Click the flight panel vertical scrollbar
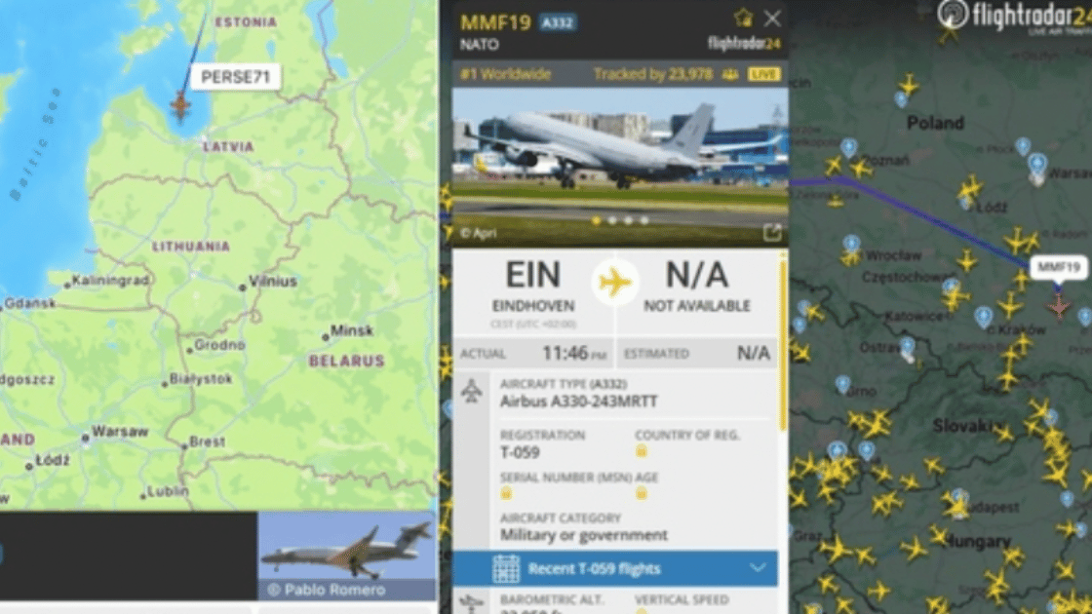Screen dimensions: 1092x614 pos(784,342)
